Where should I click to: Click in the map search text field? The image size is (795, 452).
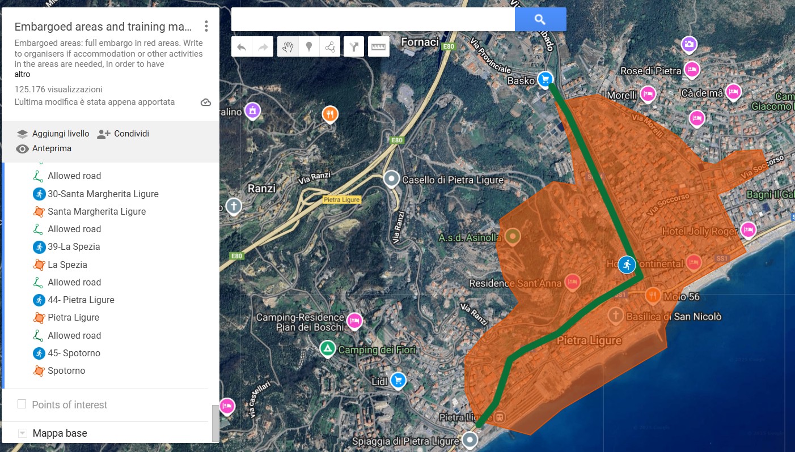[x=373, y=20]
